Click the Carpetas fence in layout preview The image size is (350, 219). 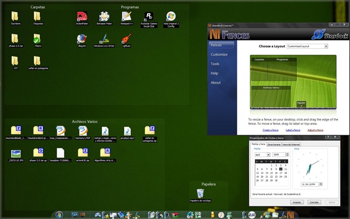pyautogui.click(x=259, y=70)
